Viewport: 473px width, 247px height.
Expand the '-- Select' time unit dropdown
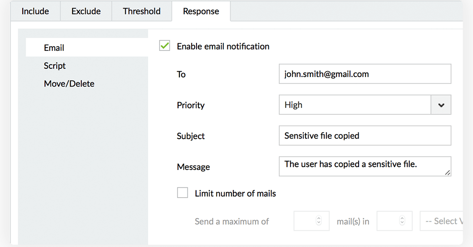[x=443, y=221]
